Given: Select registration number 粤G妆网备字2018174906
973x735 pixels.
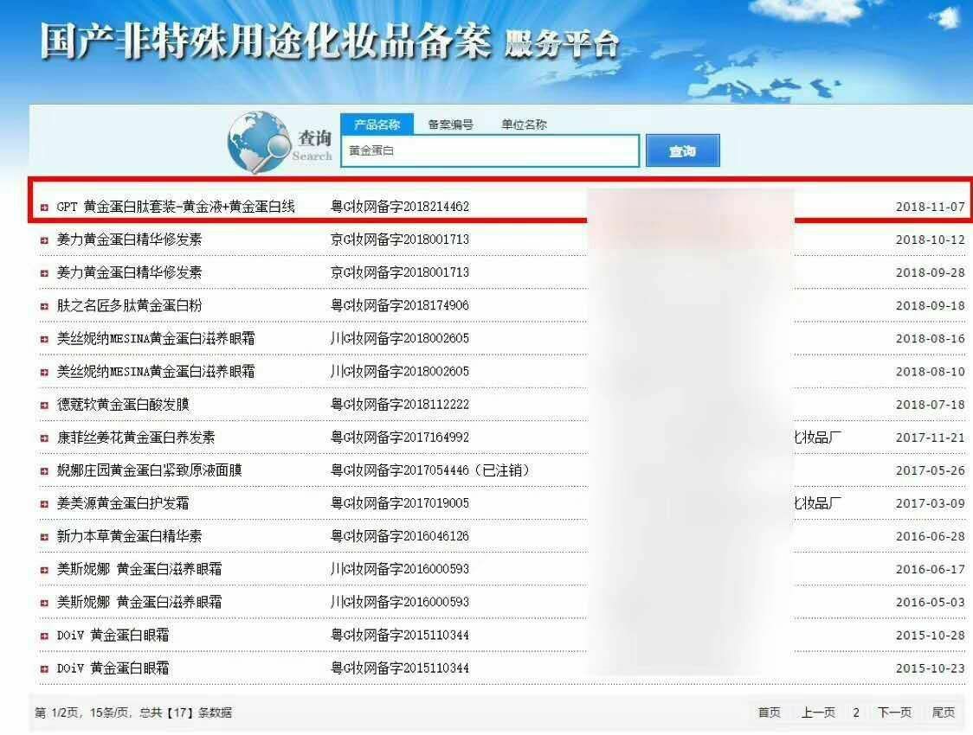Looking at the screenshot, I should (400, 305).
